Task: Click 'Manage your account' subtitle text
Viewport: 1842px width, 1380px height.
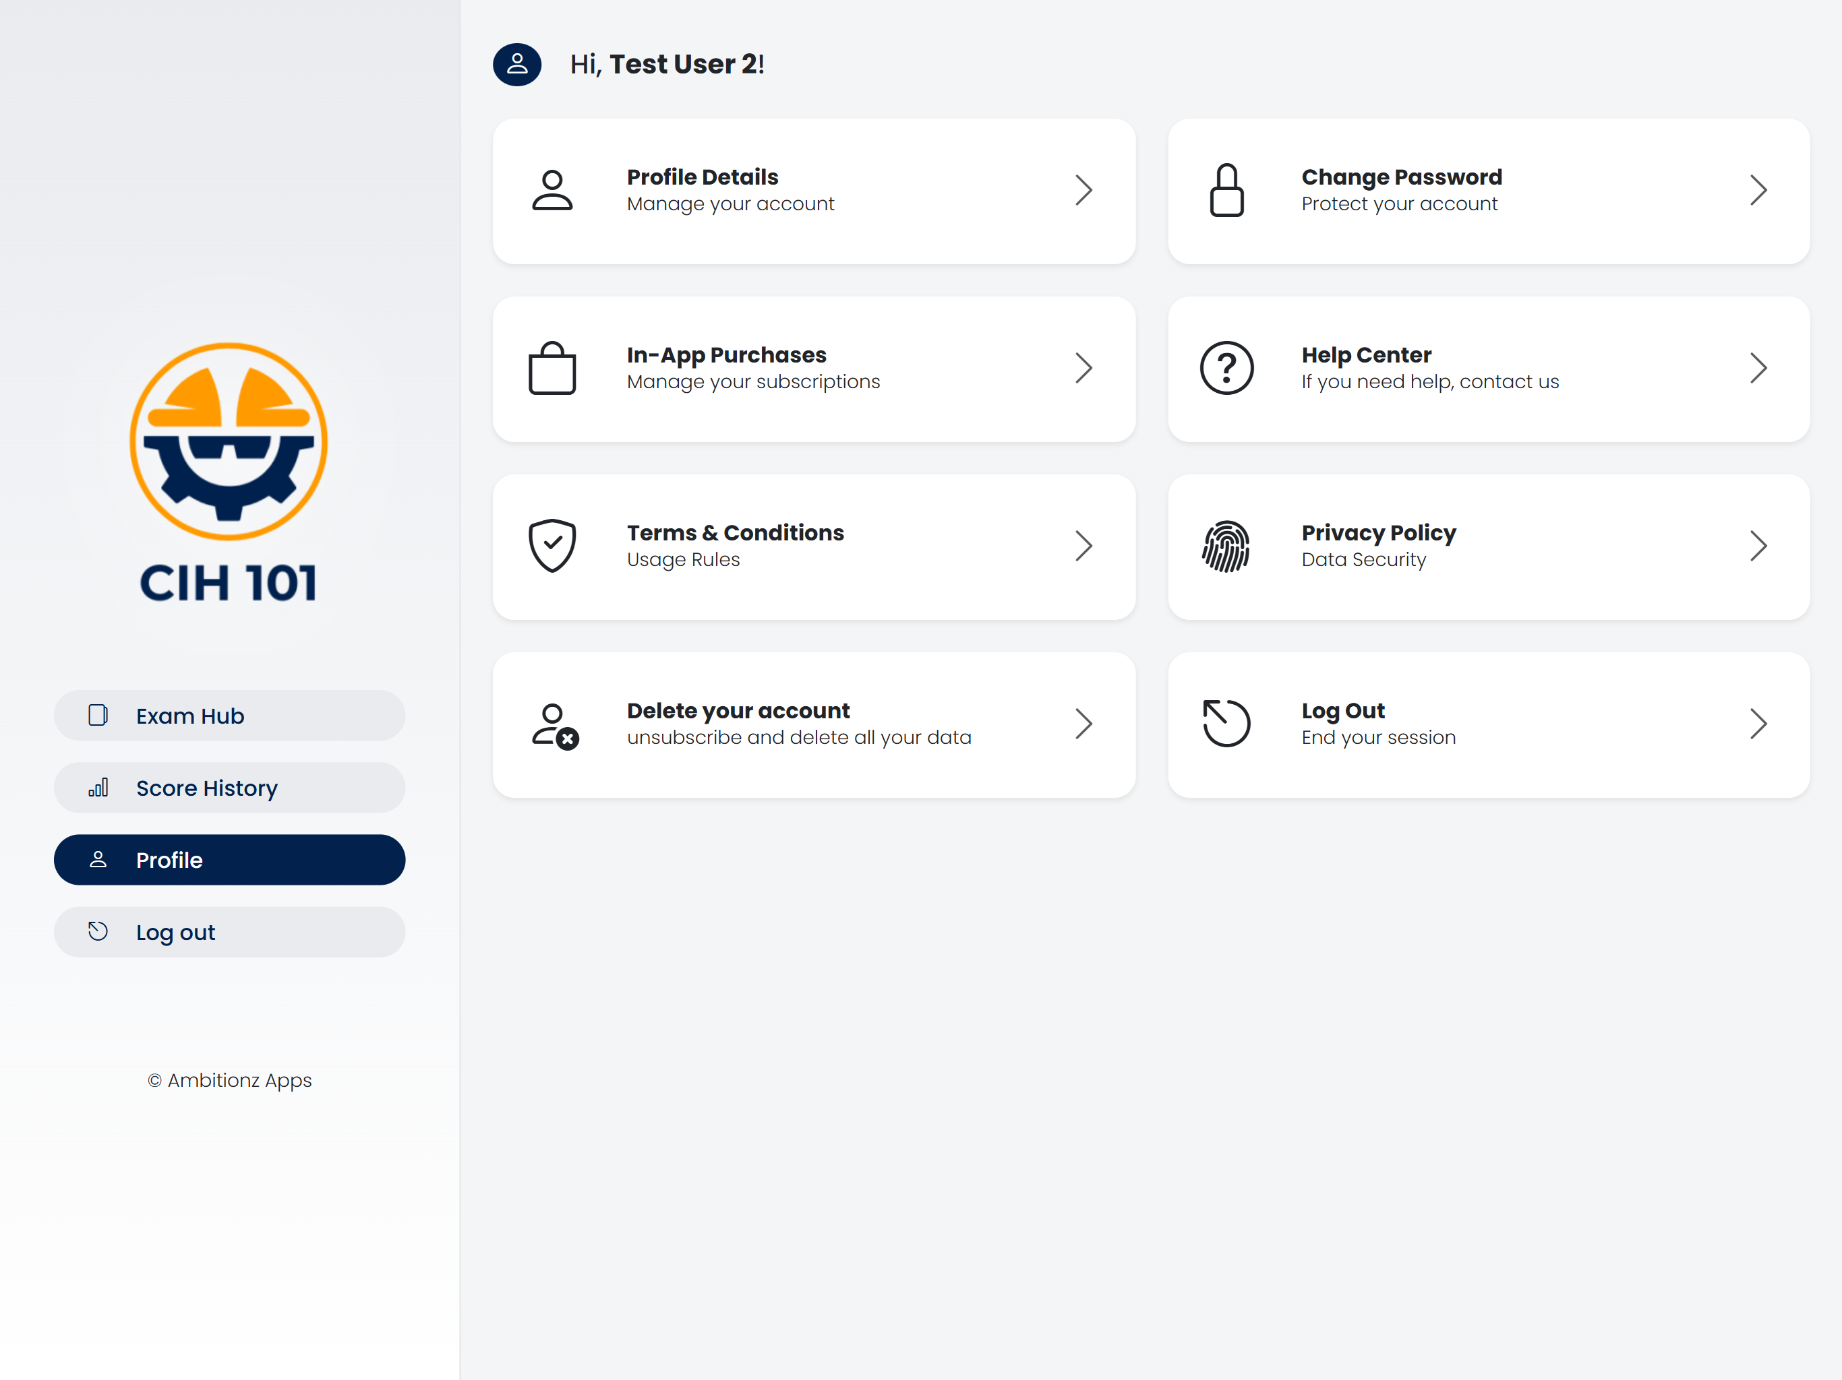Action: [730, 204]
